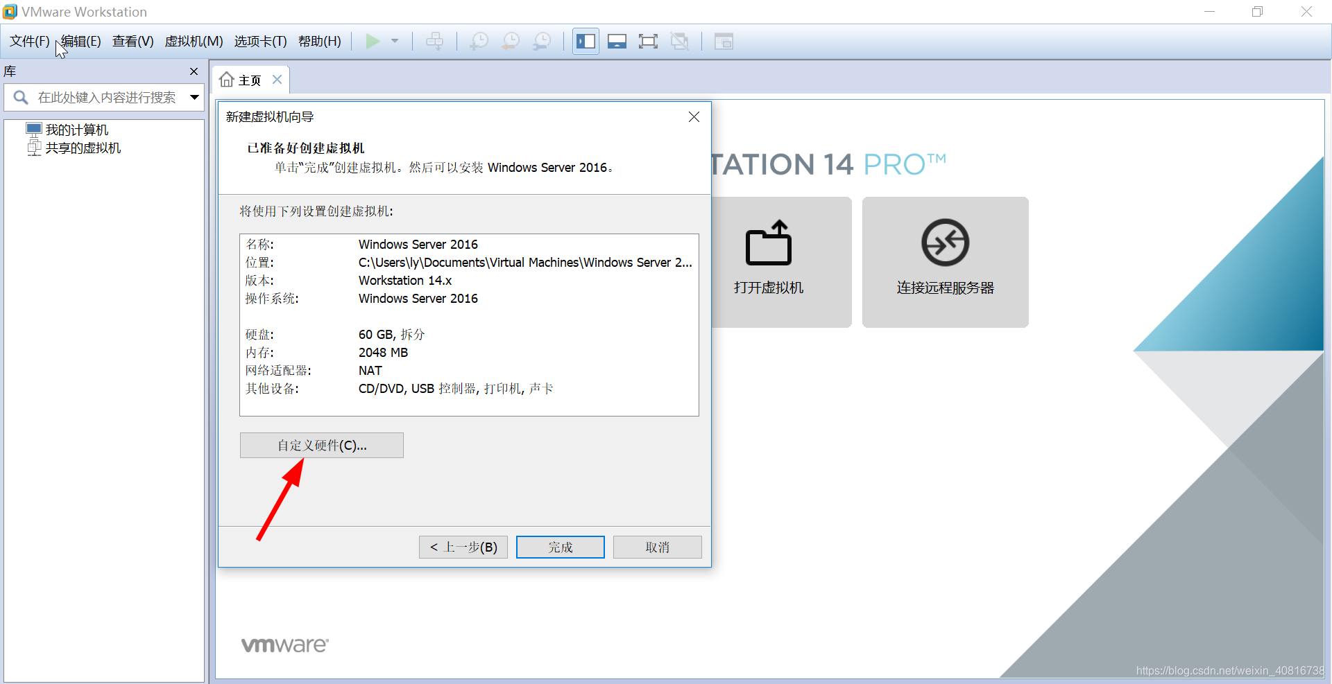Viewport: 1332px width, 684px height.
Task: Open the snapshot manager icon
Action: 542,42
